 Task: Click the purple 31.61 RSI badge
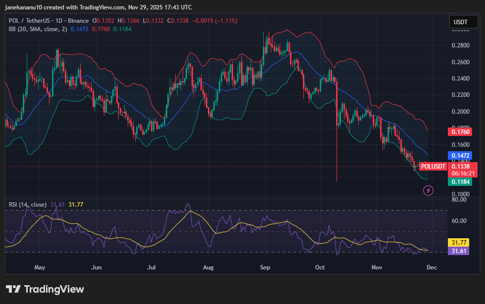tap(459, 252)
